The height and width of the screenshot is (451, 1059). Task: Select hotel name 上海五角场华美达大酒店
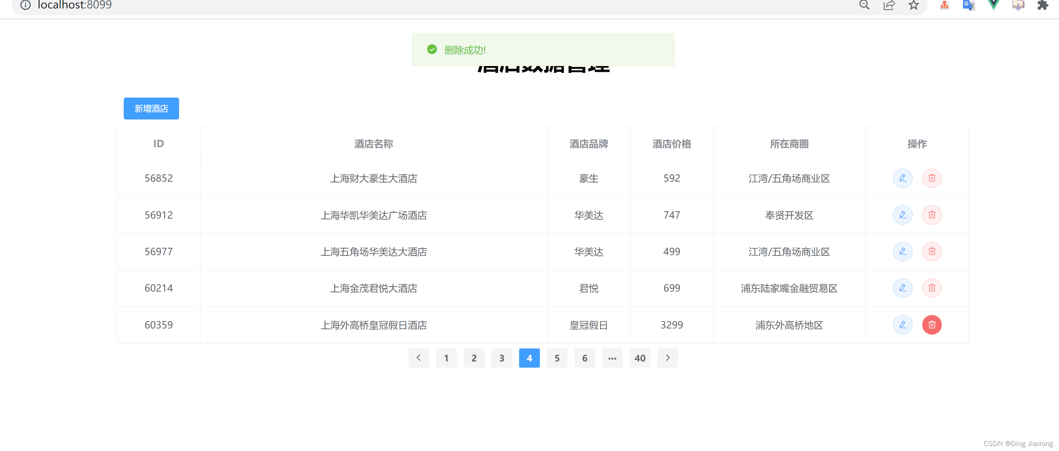point(374,252)
